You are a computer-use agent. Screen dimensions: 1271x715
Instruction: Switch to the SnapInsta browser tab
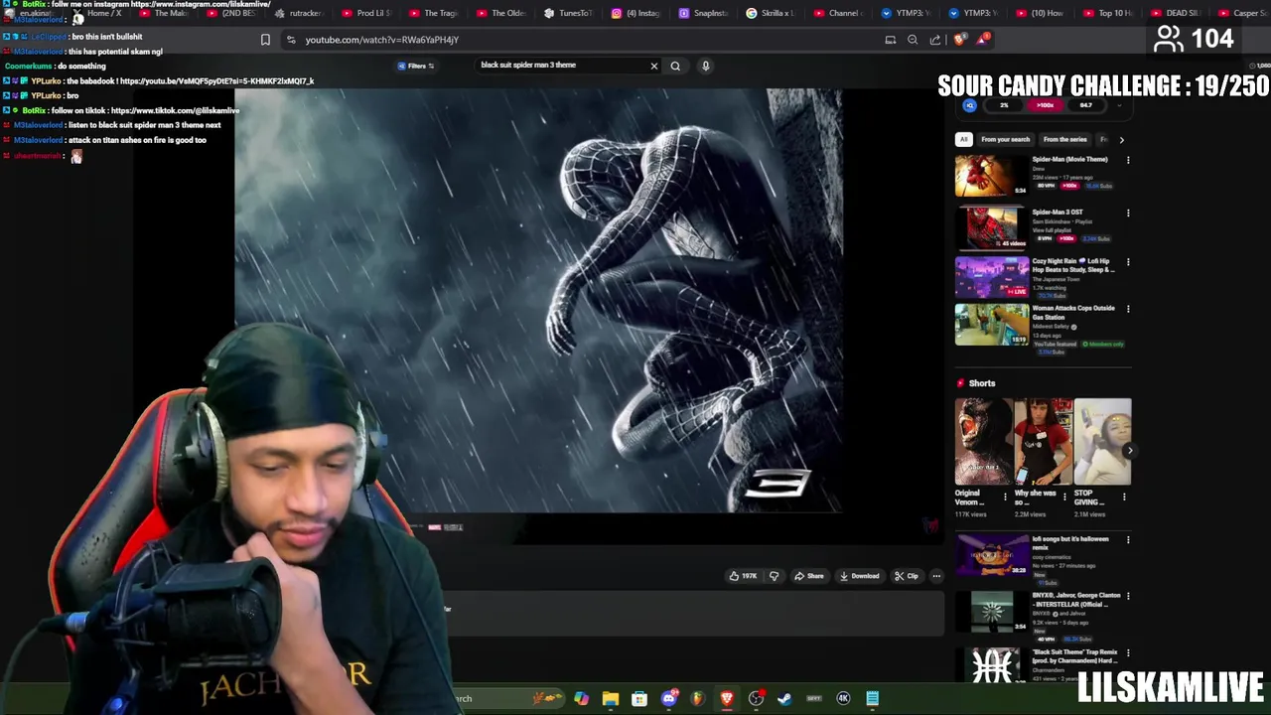(703, 13)
